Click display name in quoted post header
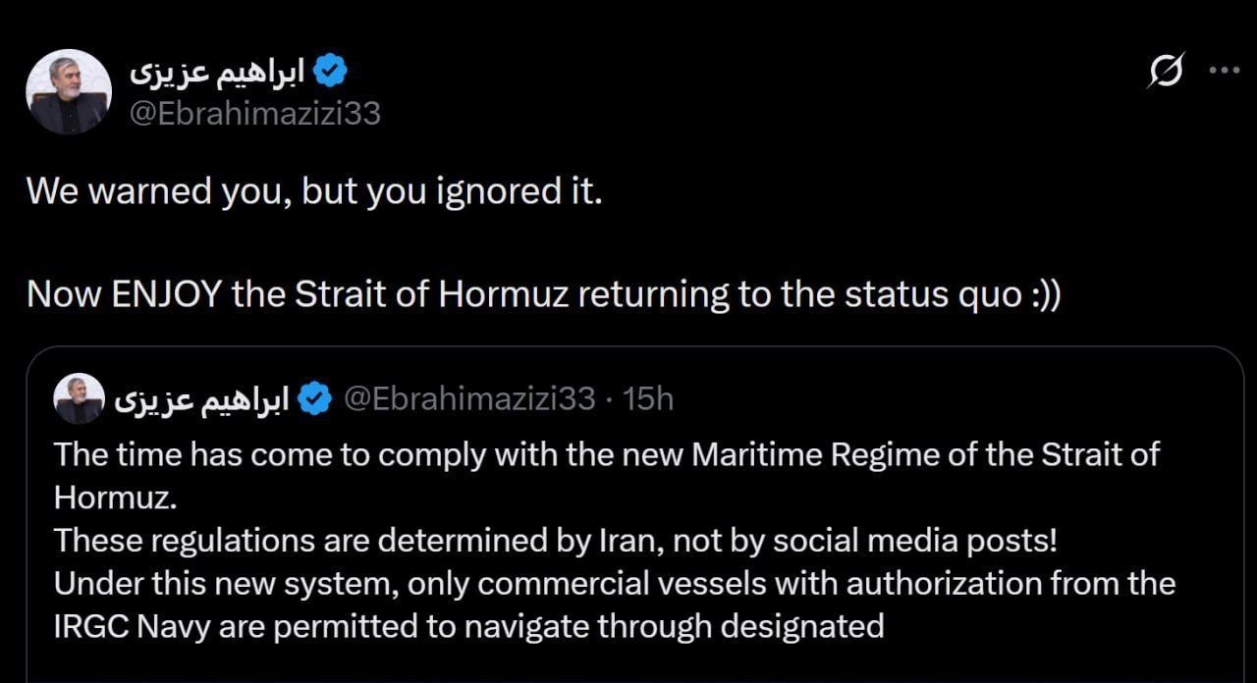Image resolution: width=1257 pixels, height=683 pixels. [x=202, y=400]
